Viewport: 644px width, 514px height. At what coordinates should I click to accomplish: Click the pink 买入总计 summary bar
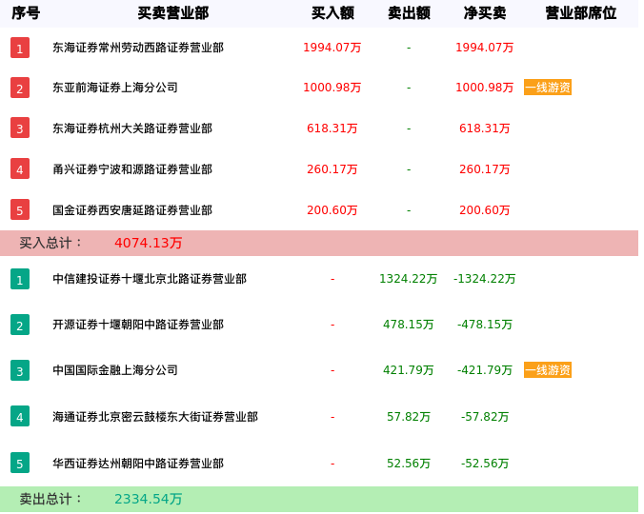(x=319, y=243)
